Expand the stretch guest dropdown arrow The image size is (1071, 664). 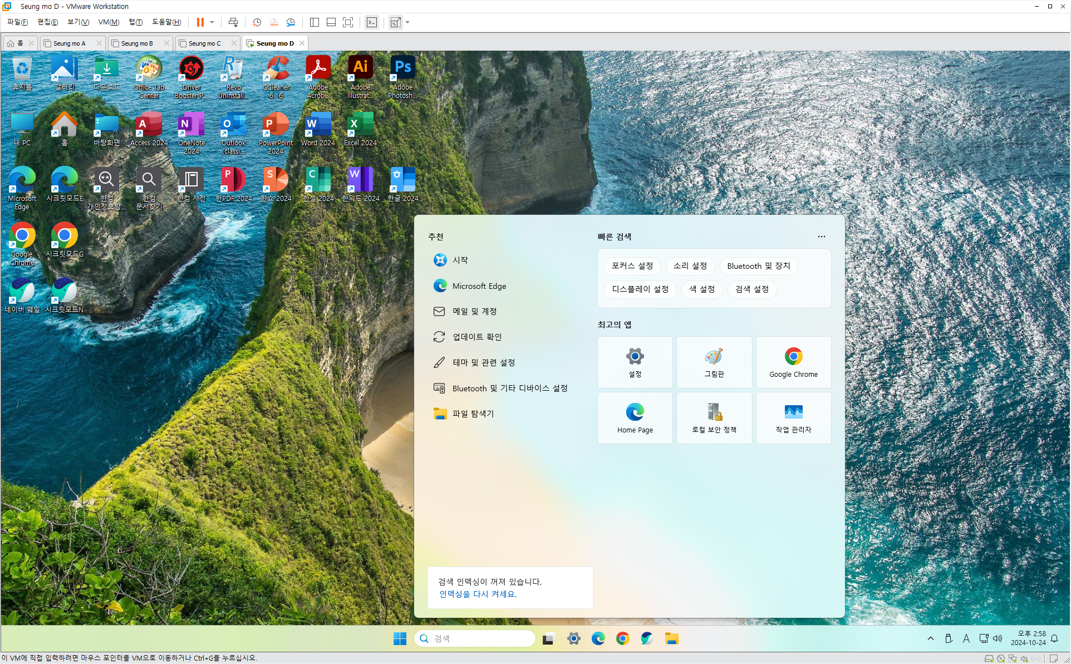[x=407, y=22]
